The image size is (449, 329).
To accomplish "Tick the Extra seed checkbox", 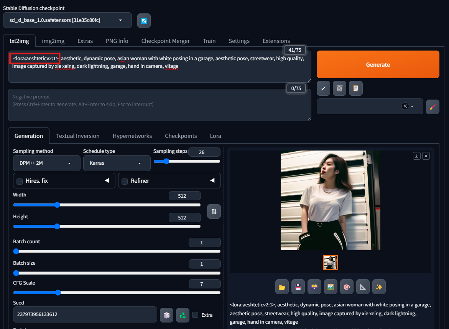I will pos(195,315).
